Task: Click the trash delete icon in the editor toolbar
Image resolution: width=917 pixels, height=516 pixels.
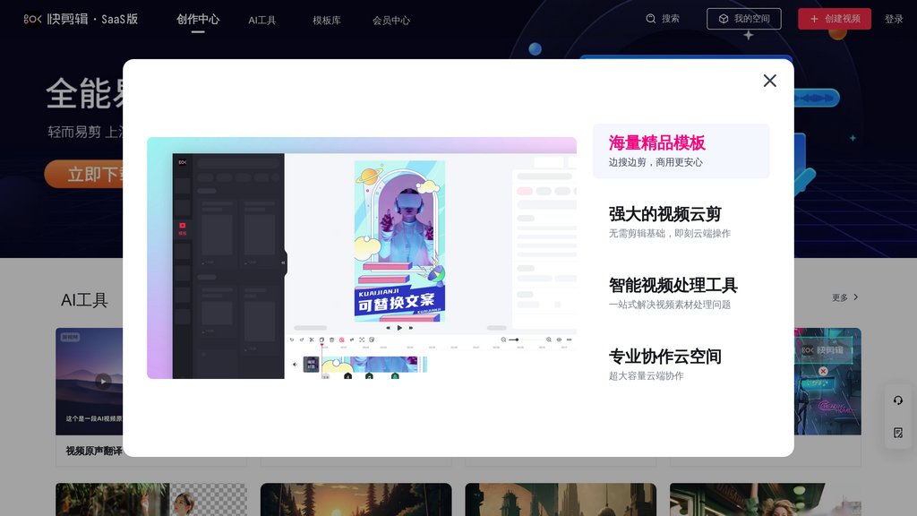Action: pyautogui.click(x=331, y=340)
